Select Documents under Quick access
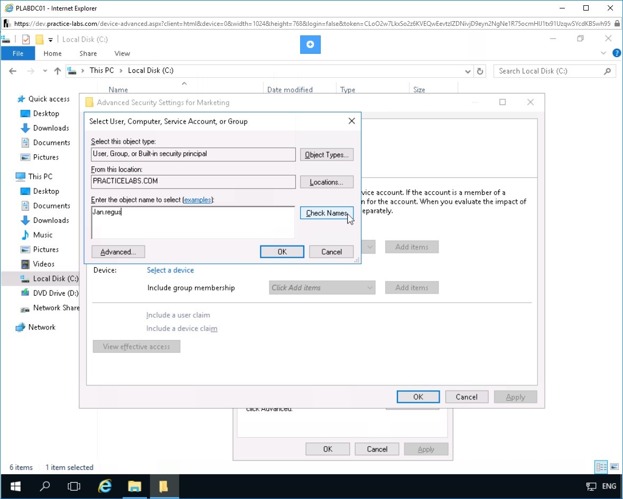The image size is (623, 499). [52, 143]
